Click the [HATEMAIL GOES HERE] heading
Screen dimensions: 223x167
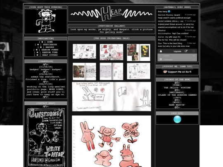click(177, 7)
